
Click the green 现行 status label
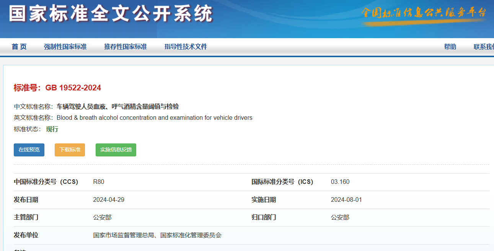coord(52,129)
